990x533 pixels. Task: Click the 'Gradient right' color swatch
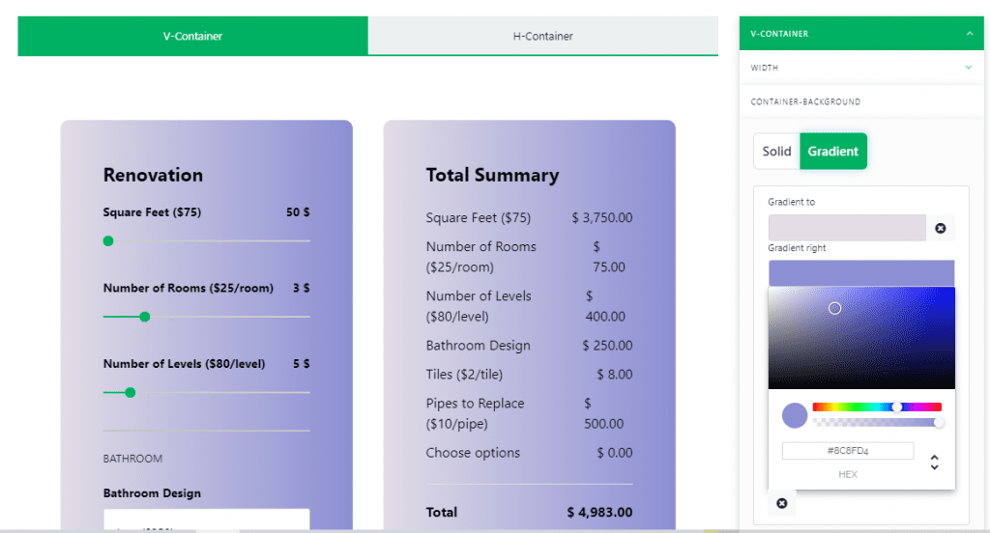click(x=860, y=272)
